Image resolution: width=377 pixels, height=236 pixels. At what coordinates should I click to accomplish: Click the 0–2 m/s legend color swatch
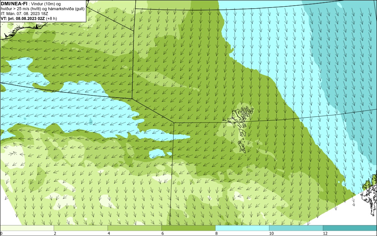[x=27, y=228]
